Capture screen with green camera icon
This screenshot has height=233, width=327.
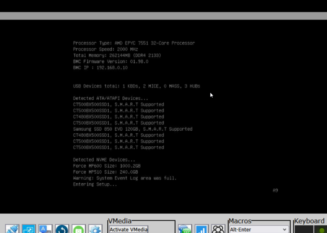pos(79,229)
